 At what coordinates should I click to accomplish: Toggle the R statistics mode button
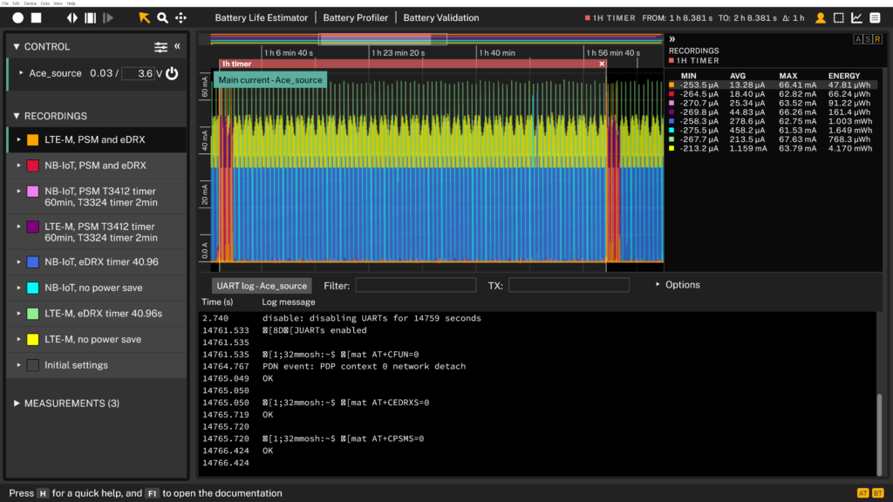coord(877,38)
